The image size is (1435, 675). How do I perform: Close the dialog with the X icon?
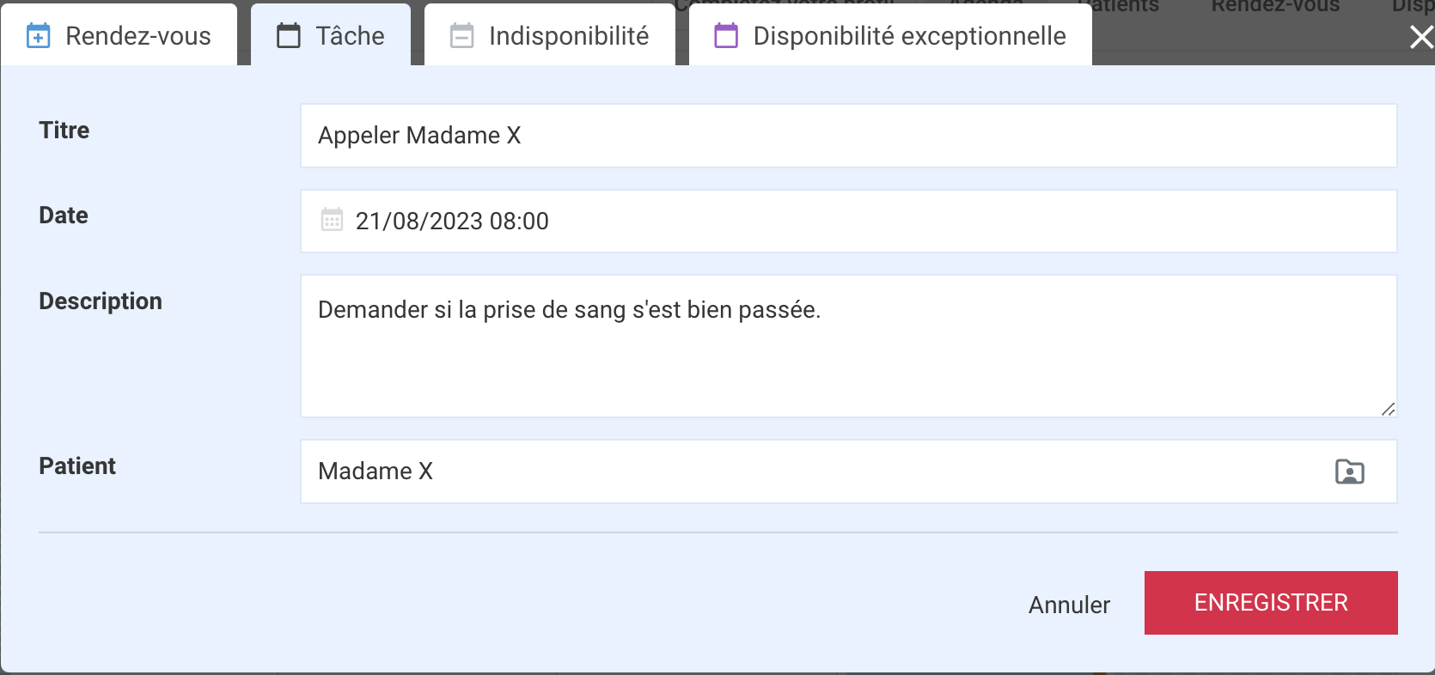(x=1421, y=37)
